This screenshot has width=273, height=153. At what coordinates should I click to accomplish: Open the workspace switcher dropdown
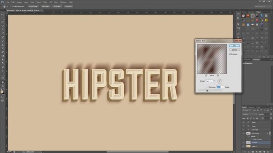tap(263, 6)
